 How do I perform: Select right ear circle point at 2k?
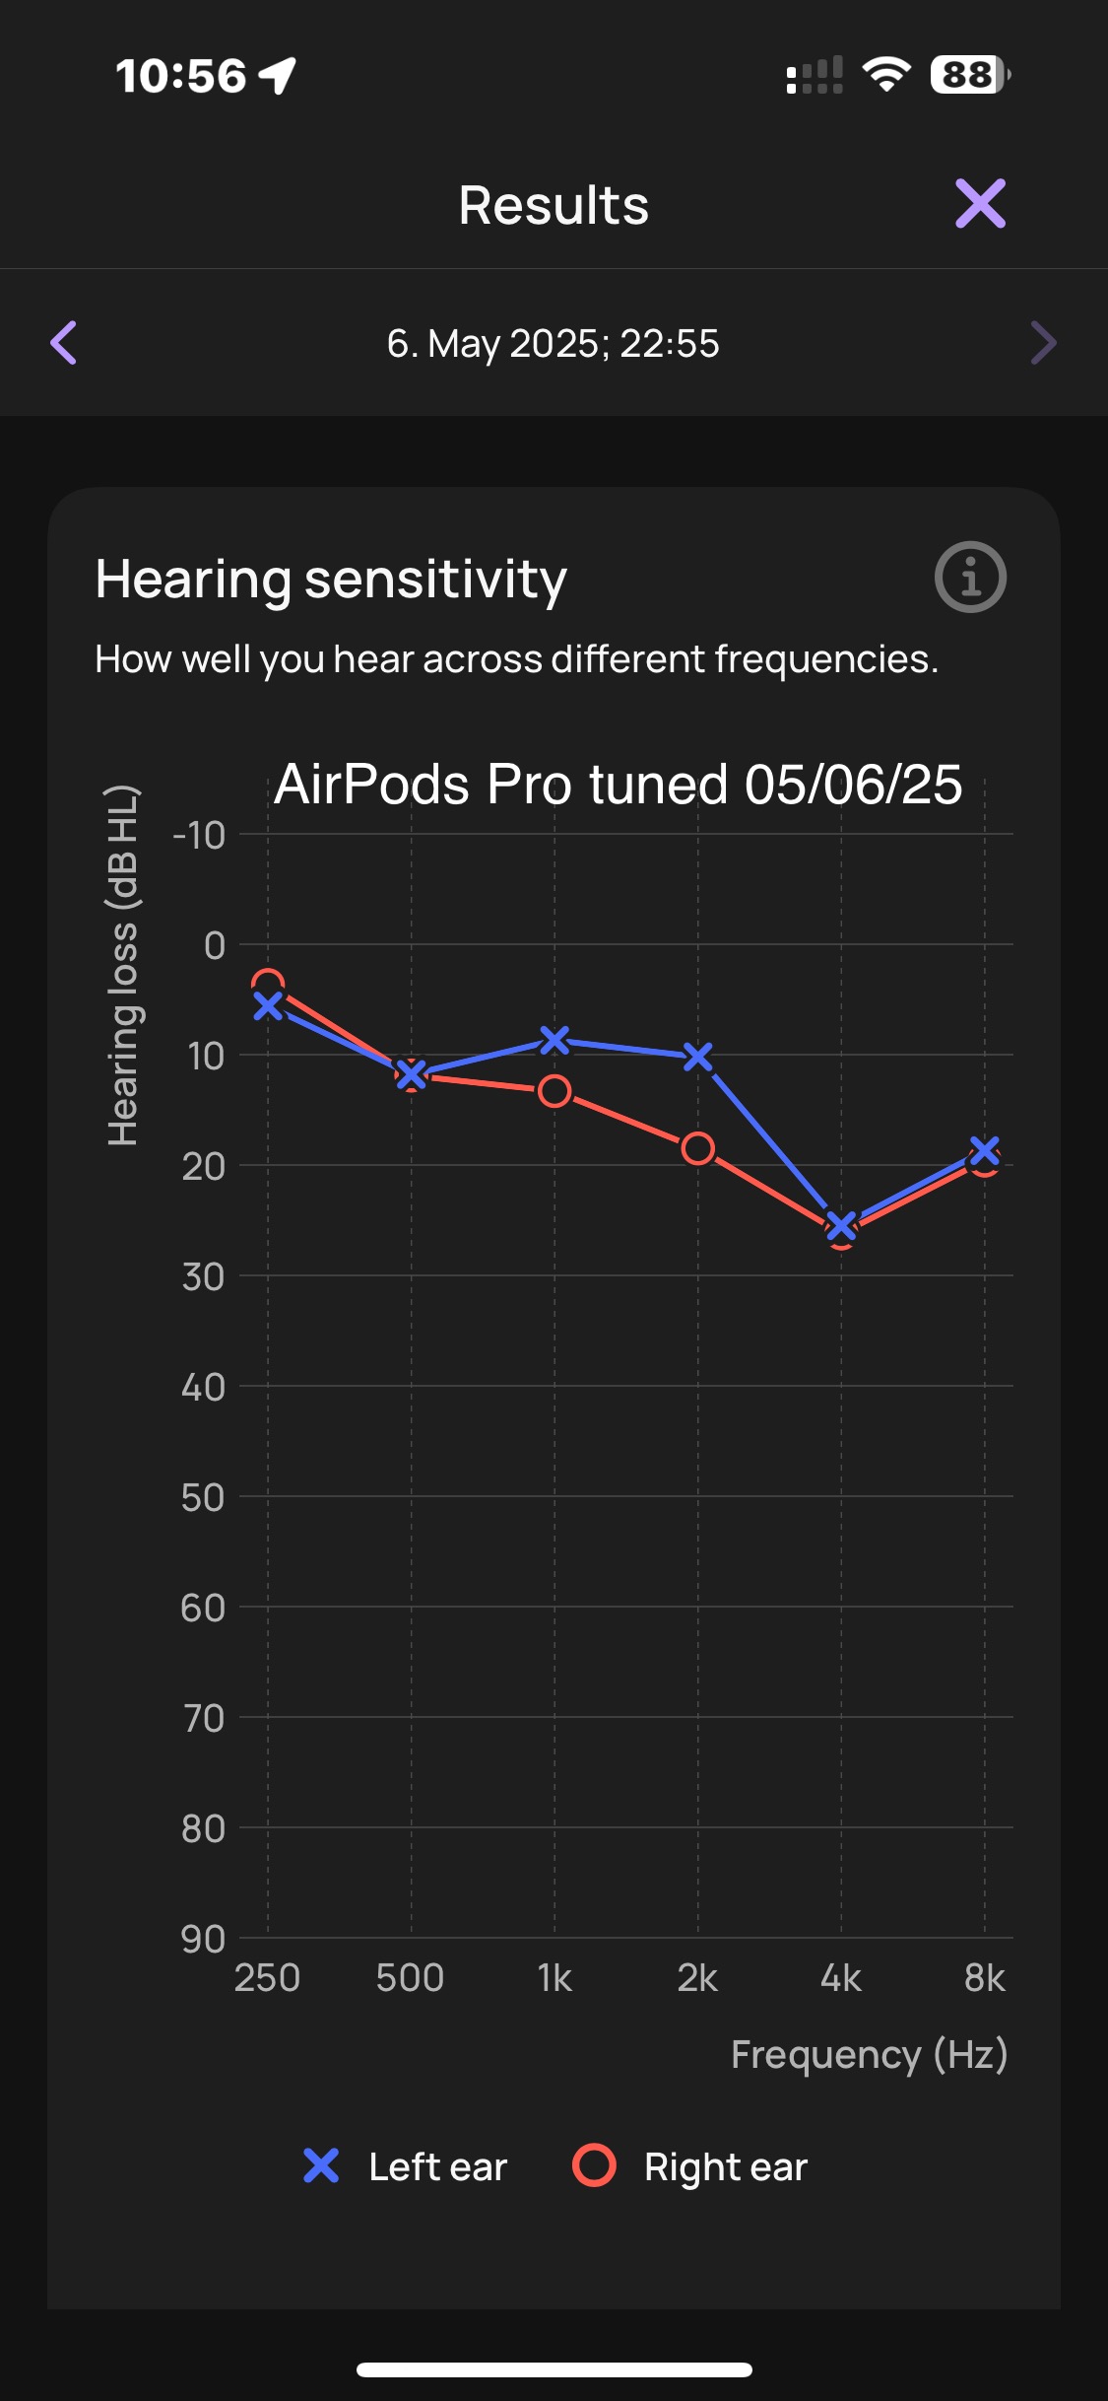(x=697, y=1148)
